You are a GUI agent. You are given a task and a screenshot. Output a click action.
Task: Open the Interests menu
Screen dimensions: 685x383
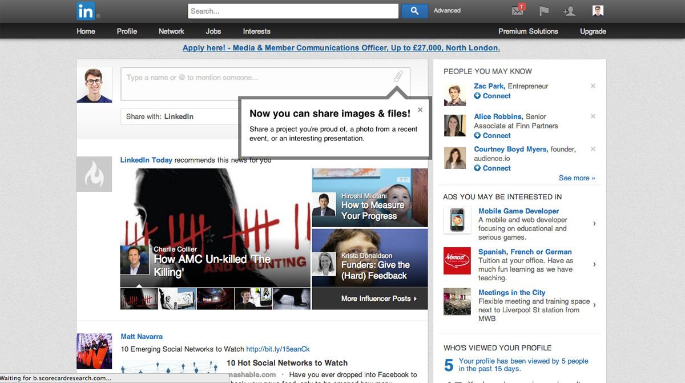click(x=256, y=31)
